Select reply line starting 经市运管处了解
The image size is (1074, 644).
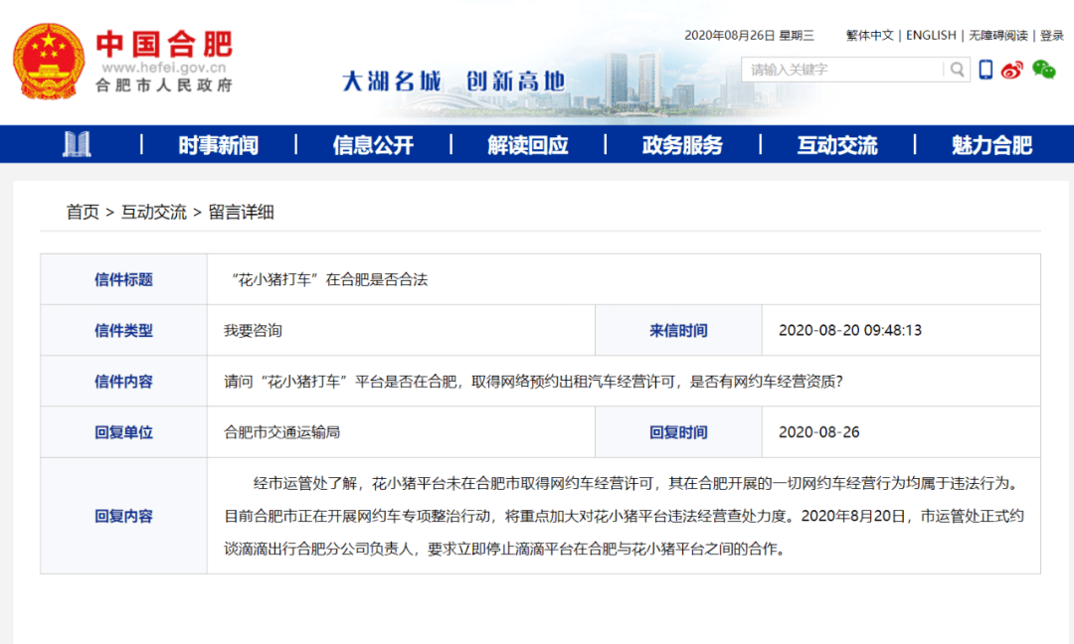point(637,483)
